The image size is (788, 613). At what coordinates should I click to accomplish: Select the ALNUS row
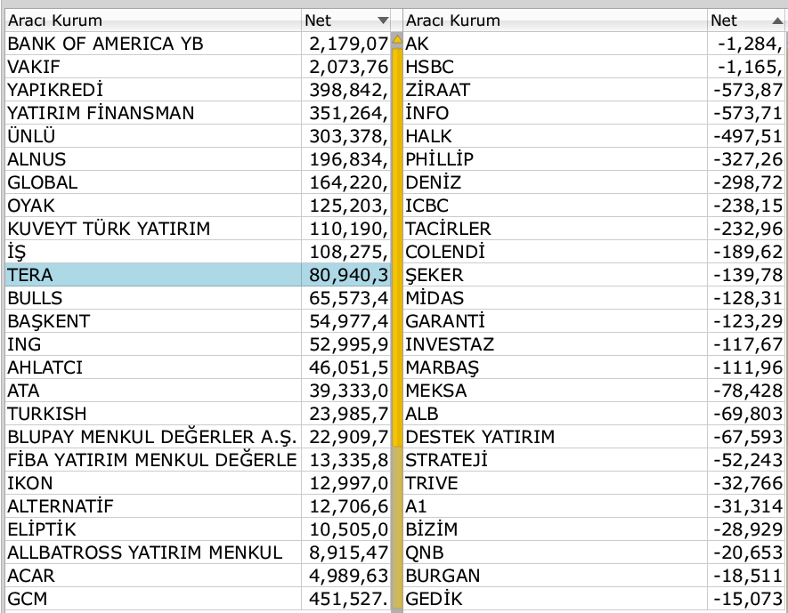click(198, 159)
